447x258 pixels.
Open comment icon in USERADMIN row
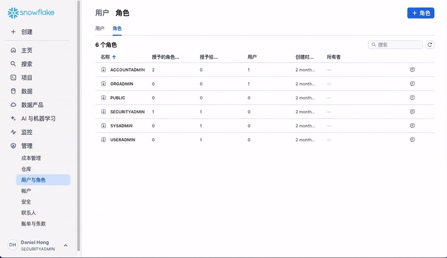412,140
